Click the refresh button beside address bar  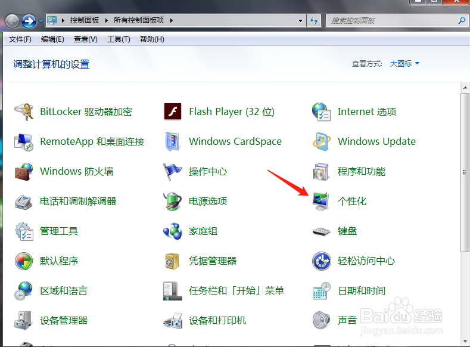coord(314,20)
